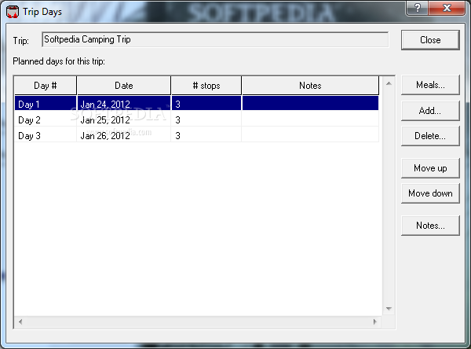Click the Jan 24, 2012 date cell
The image size is (471, 349).
[x=124, y=104]
